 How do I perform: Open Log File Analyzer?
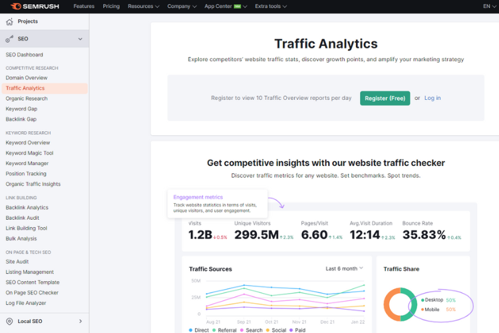[x=26, y=303]
